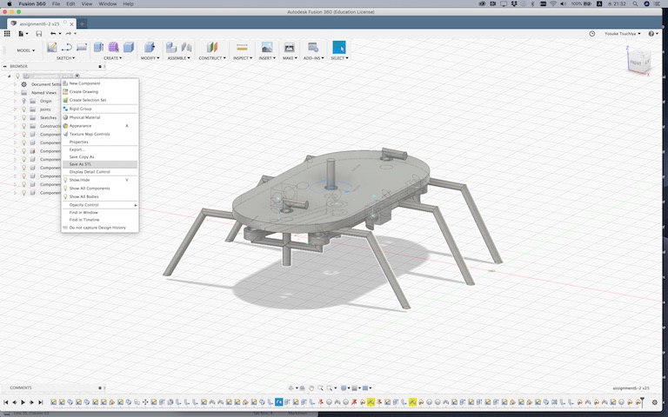Viewport: 668px width, 417px height.
Task: Open the timeline settings gear
Action: tap(655, 402)
